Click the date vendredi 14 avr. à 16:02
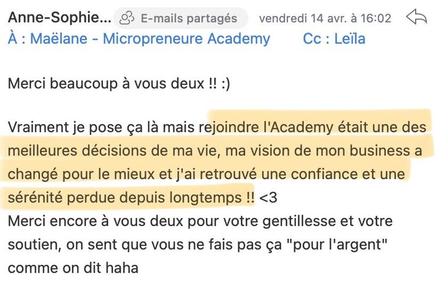 [x=325, y=19]
